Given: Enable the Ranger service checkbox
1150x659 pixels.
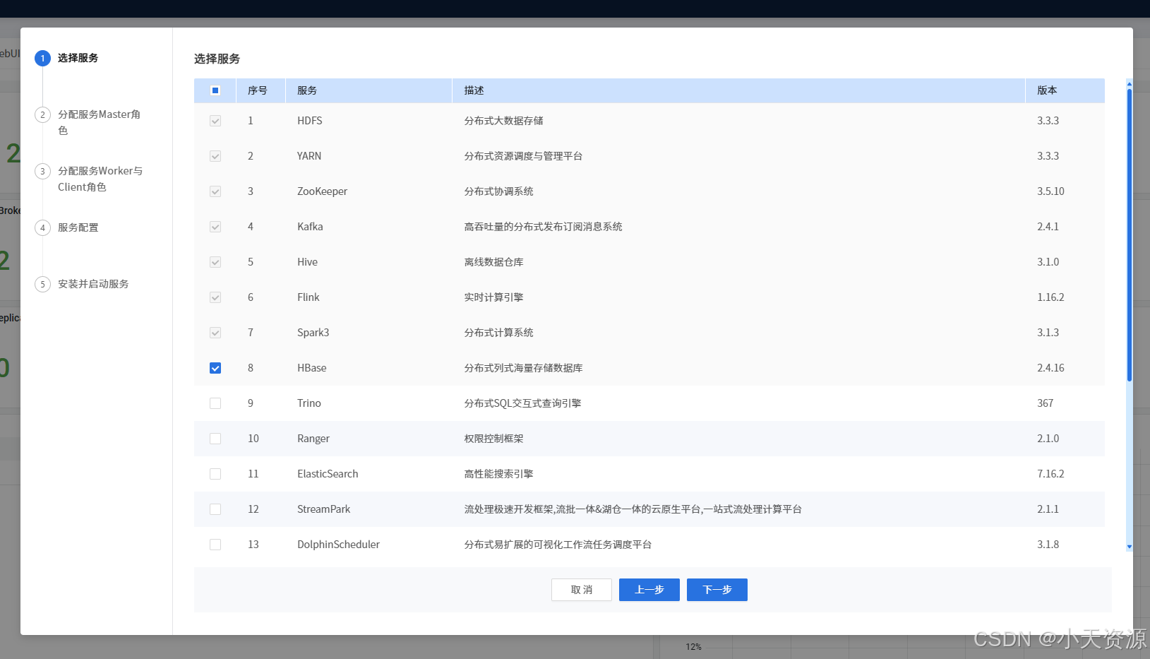Looking at the screenshot, I should (215, 439).
